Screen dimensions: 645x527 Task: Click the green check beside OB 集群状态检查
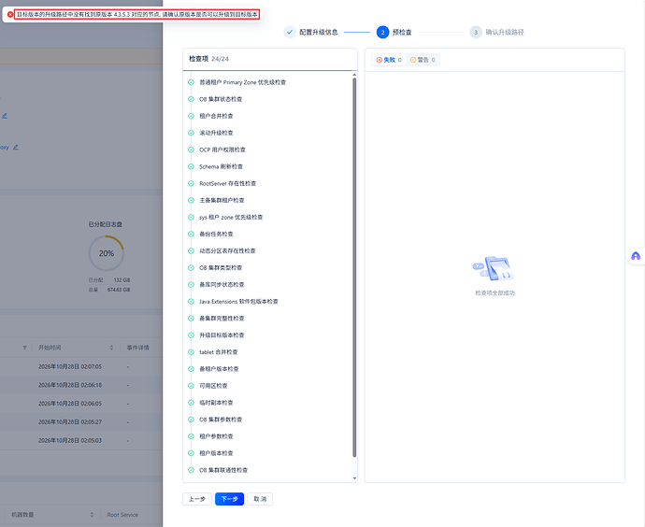point(191,99)
